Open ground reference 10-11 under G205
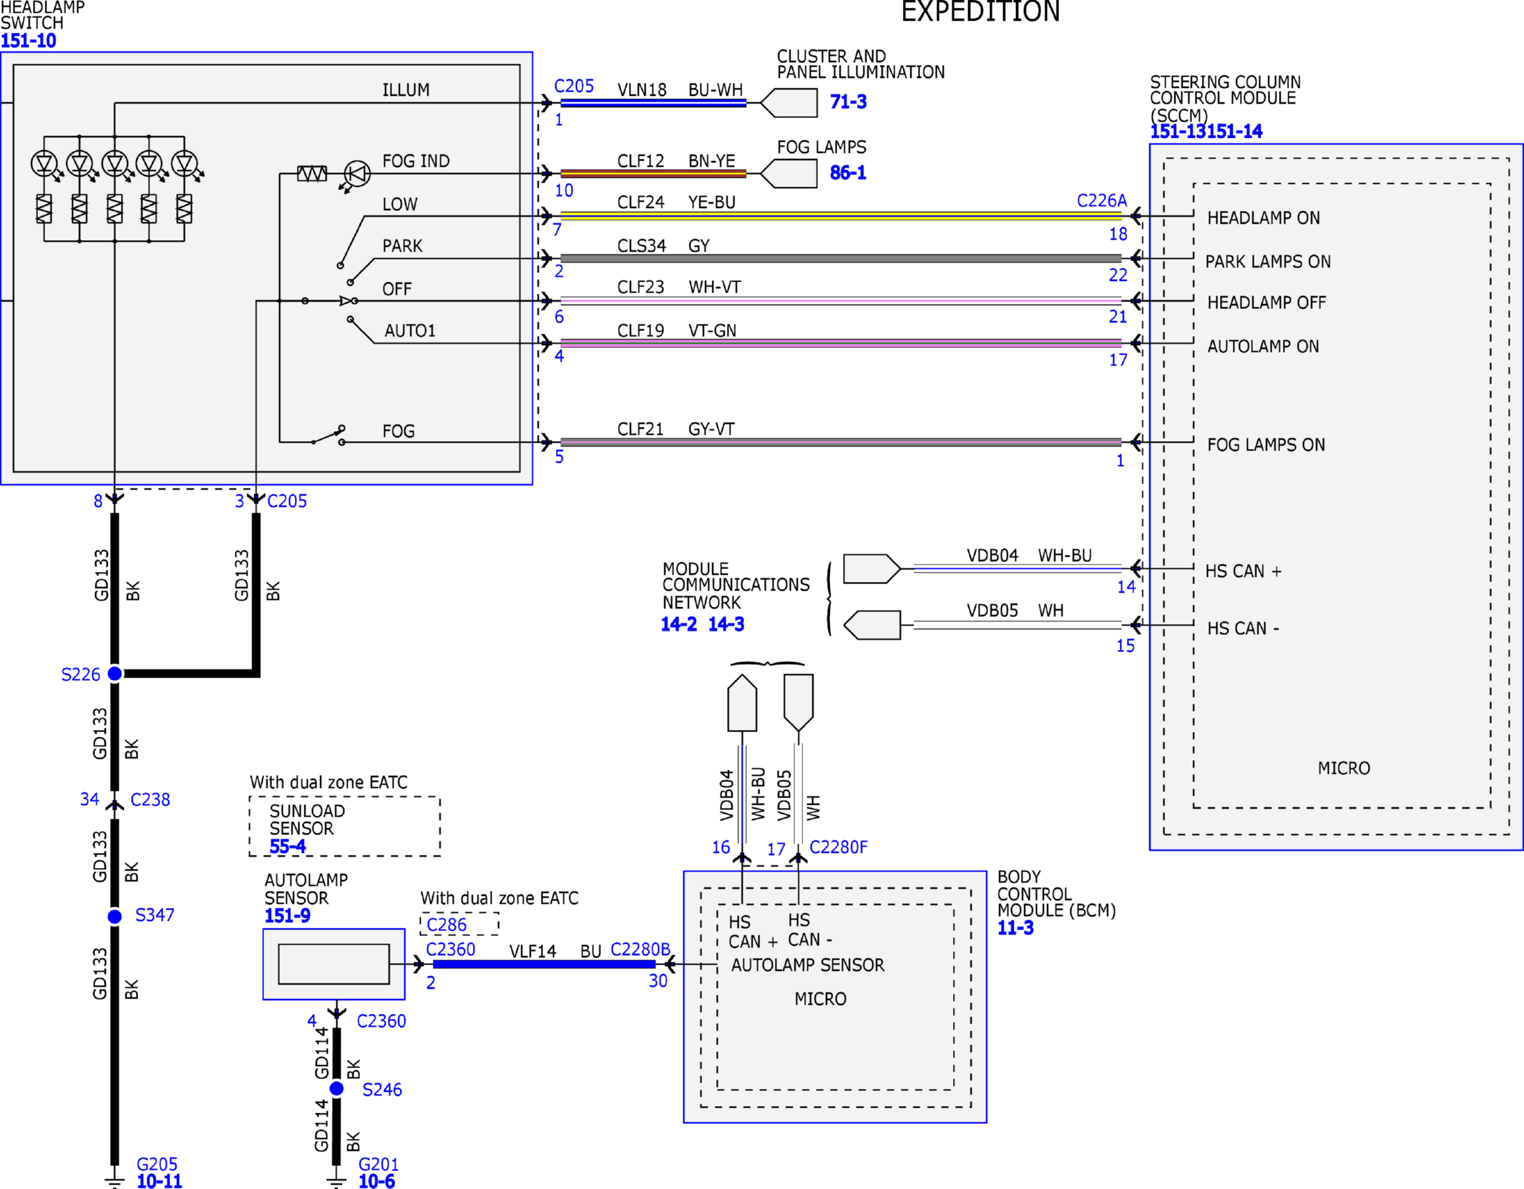The height and width of the screenshot is (1189, 1524). (160, 1181)
